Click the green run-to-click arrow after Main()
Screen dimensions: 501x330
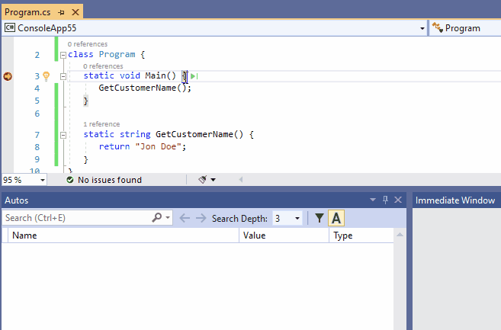pos(194,76)
